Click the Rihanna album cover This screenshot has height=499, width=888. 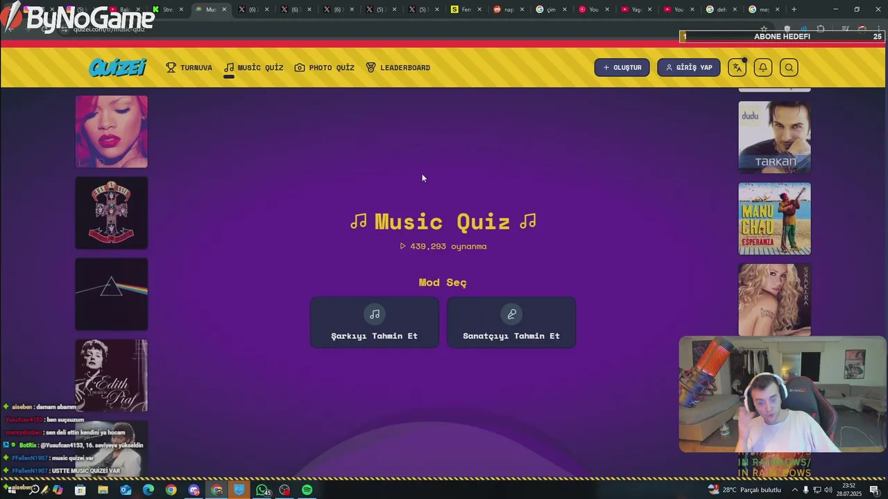[112, 132]
